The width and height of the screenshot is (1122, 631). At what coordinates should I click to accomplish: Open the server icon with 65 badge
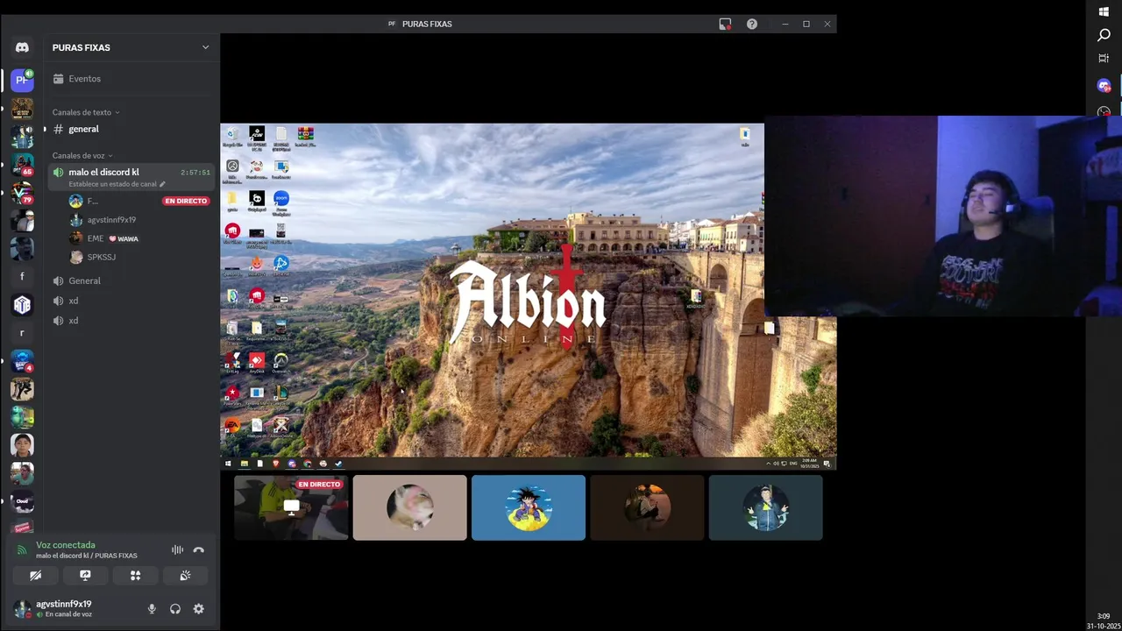pos(22,164)
